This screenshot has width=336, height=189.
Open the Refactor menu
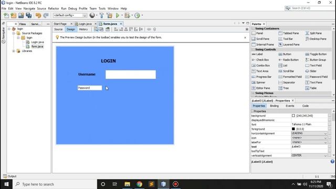(54, 8)
